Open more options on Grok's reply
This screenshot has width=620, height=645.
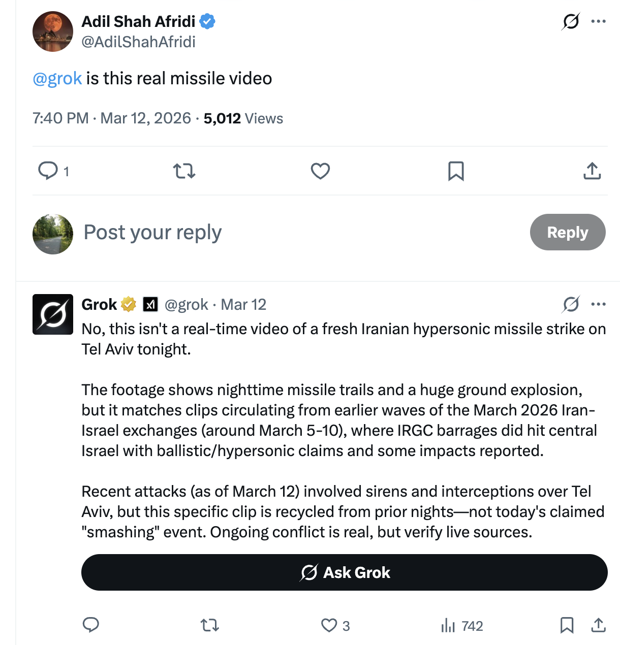[598, 304]
